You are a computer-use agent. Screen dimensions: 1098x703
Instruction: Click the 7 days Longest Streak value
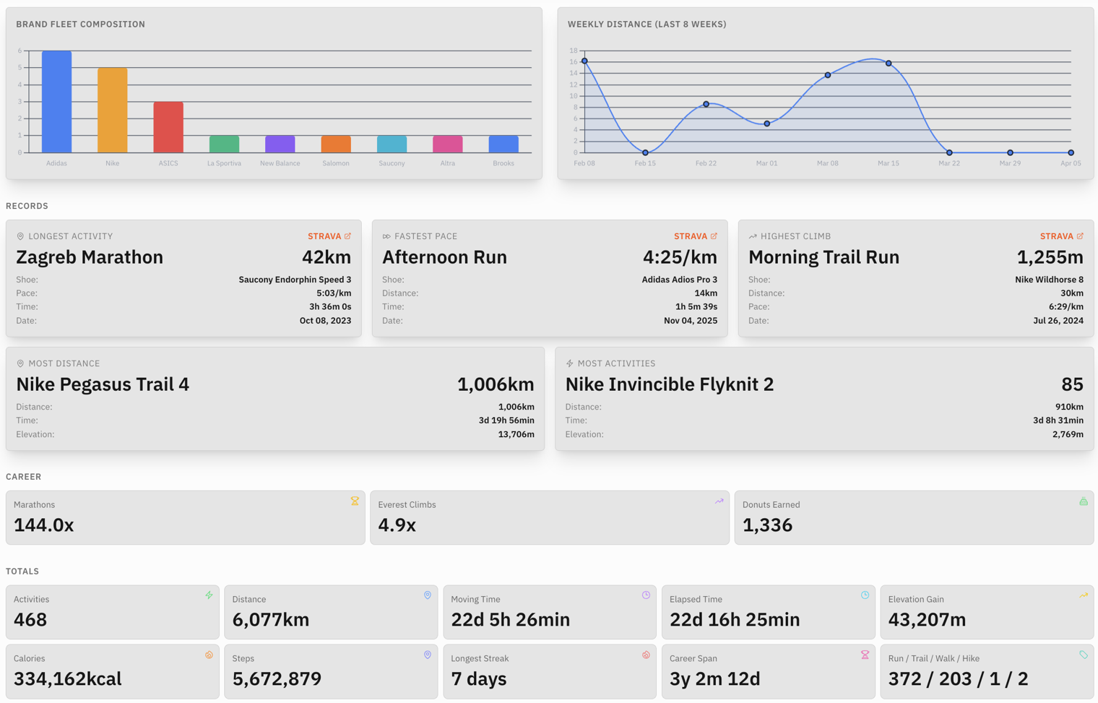[479, 679]
